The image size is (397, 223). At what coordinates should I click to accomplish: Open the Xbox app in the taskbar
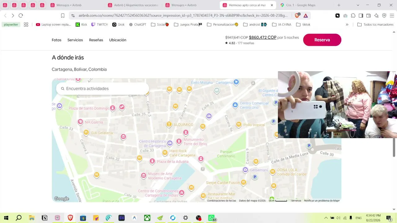pos(147,218)
